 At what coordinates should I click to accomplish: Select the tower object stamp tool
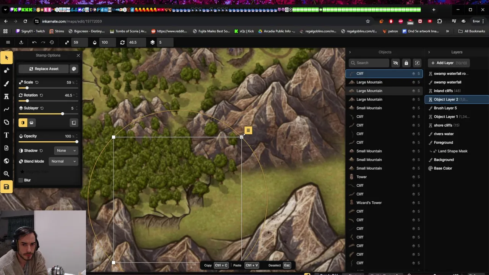6,97
